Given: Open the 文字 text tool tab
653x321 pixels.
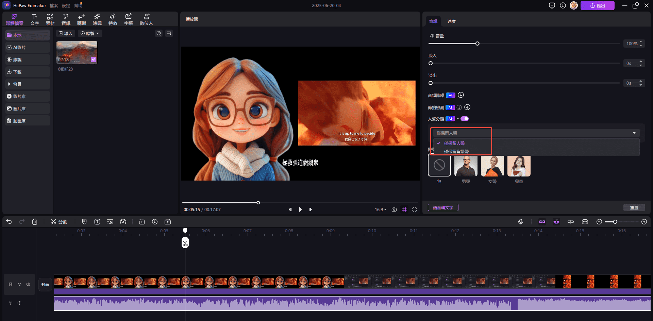Looking at the screenshot, I should [x=35, y=20].
